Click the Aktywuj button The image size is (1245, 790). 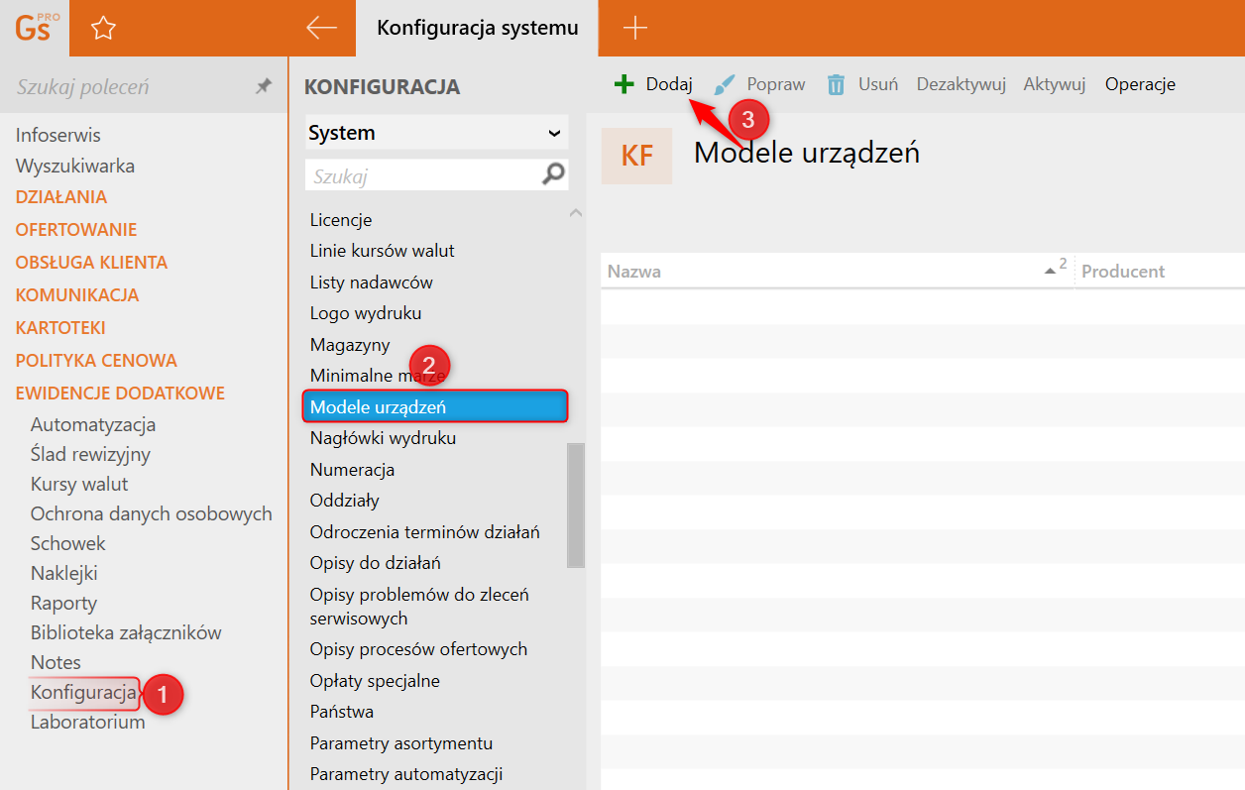click(1055, 84)
